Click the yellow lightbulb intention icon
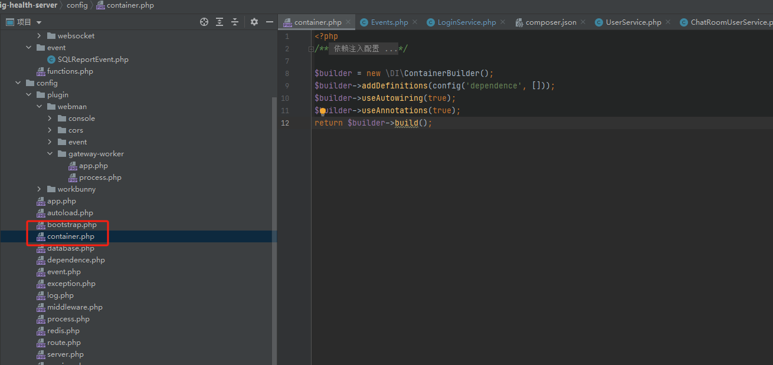This screenshot has height=365, width=773. pyautogui.click(x=323, y=111)
